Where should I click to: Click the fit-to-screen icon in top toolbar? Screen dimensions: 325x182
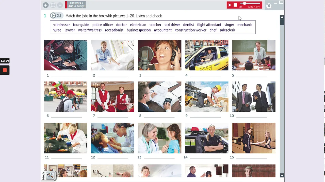(x=53, y=5)
